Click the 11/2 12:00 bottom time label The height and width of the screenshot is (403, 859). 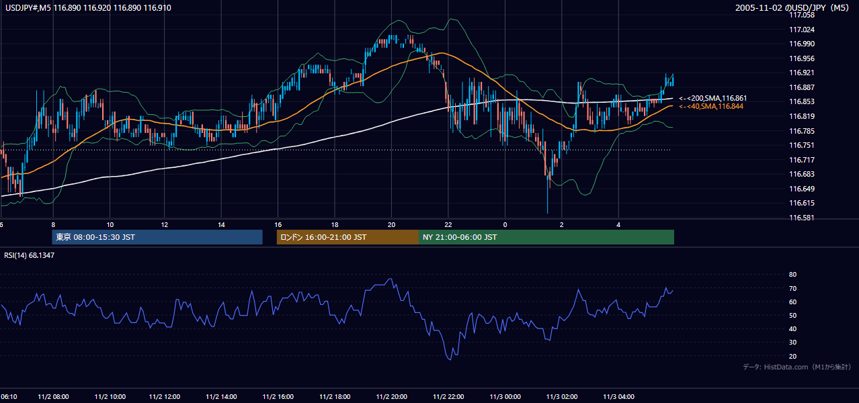tap(165, 397)
